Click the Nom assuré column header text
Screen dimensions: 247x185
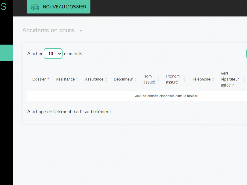pyautogui.click(x=149, y=79)
